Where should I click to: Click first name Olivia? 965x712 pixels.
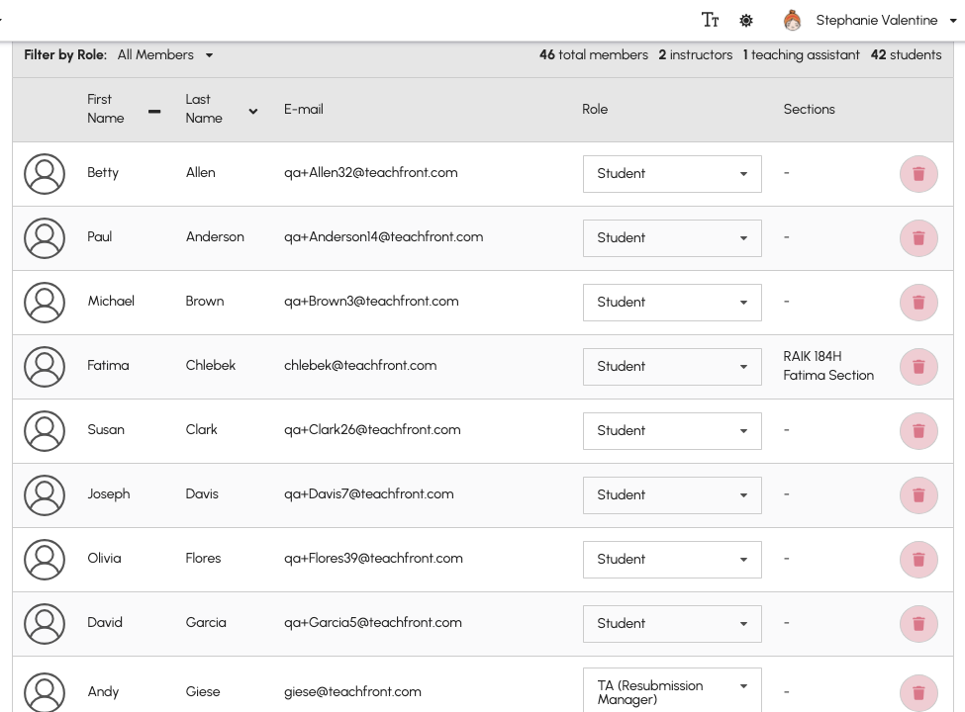pos(104,559)
